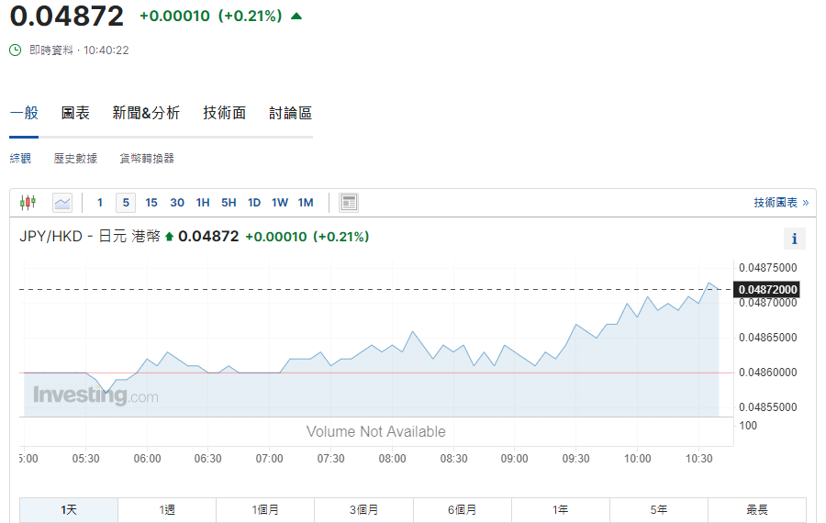Screen dimensions: 826x523
Task: Select the 1-minute interval
Action: pyautogui.click(x=100, y=203)
